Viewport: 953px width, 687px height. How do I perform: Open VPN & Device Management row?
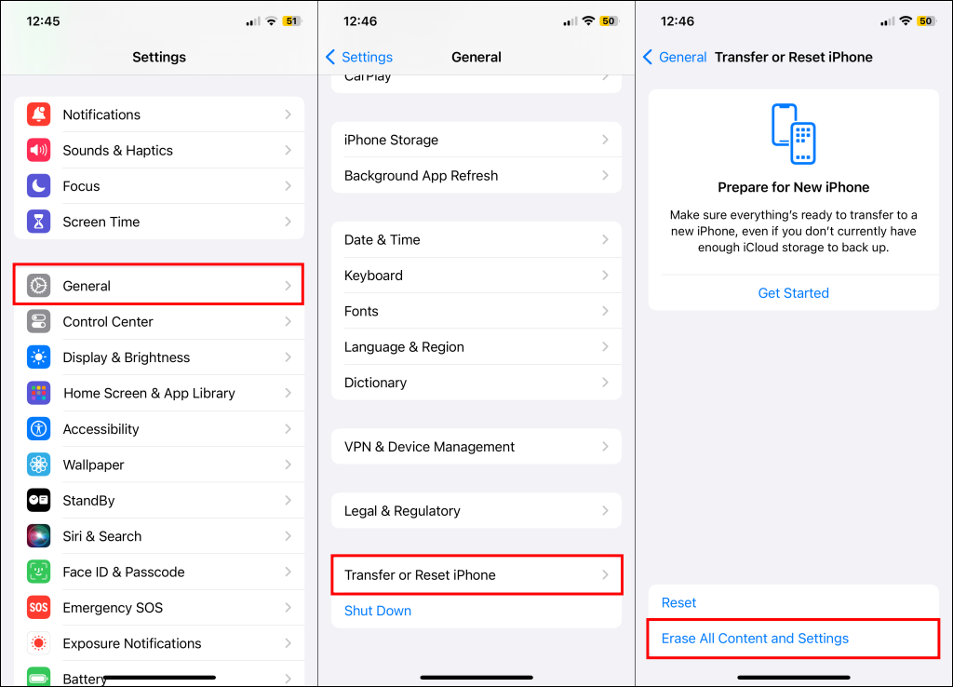coord(476,447)
